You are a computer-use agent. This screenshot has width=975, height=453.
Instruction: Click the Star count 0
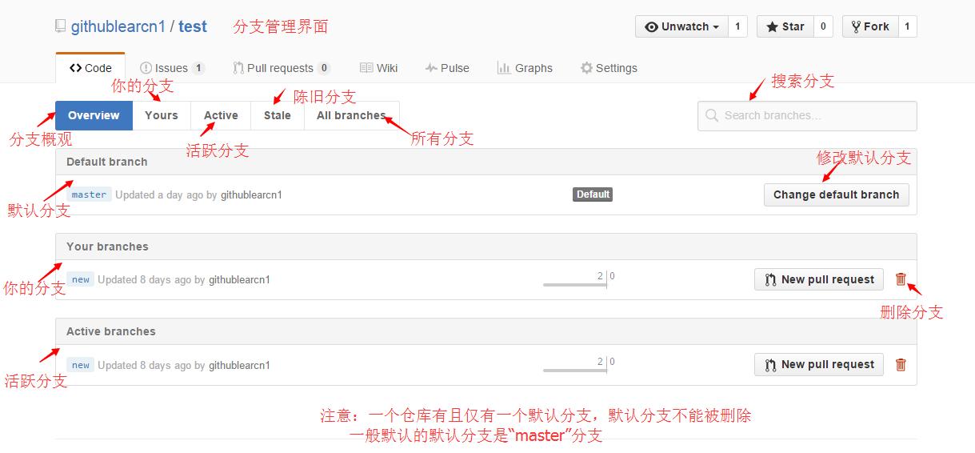pos(823,26)
